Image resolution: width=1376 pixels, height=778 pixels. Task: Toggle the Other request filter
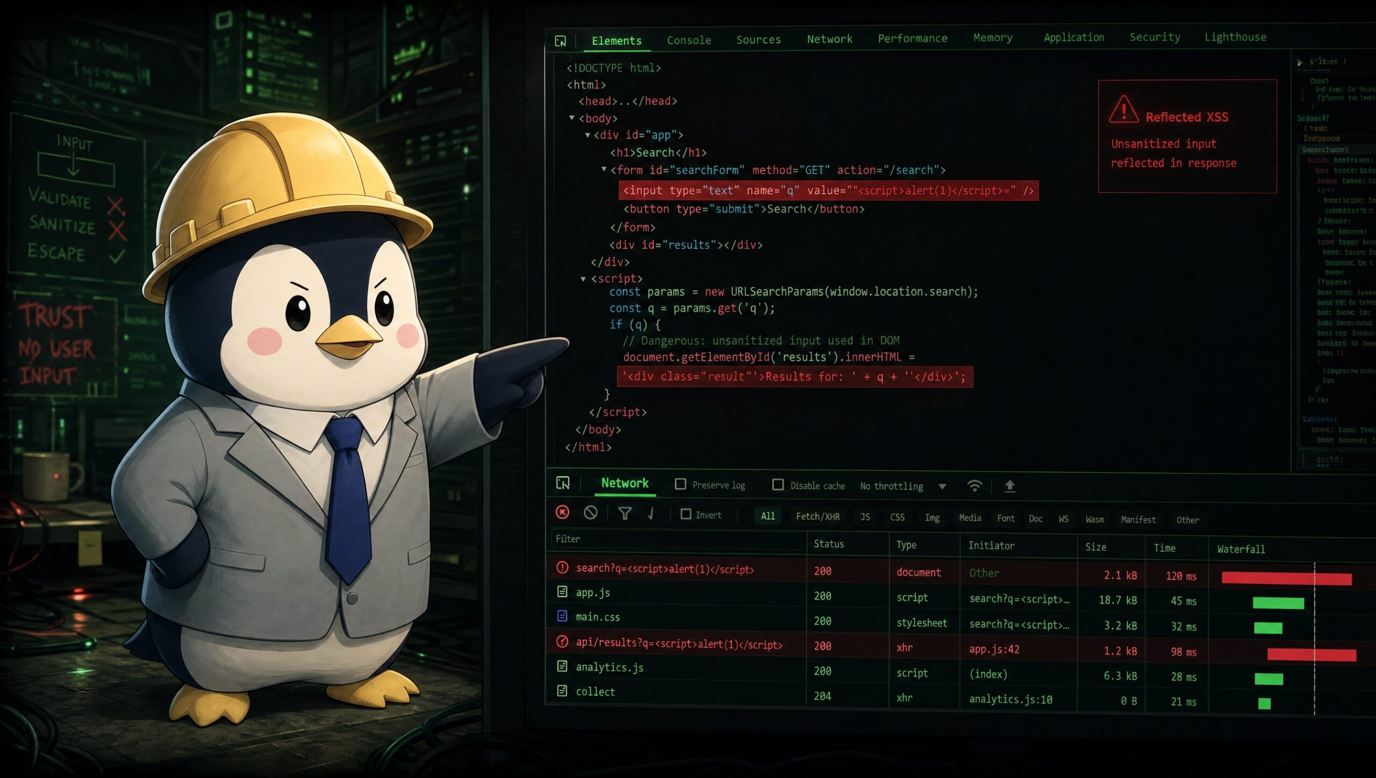click(1187, 520)
